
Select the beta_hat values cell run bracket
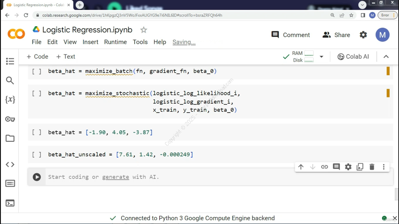pyautogui.click(x=37, y=132)
